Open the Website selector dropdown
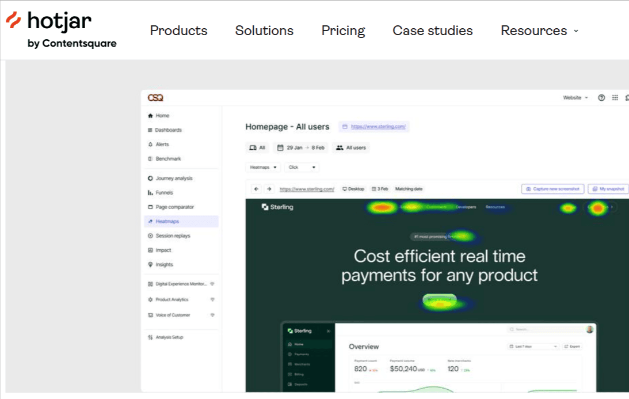Screen dimensions: 629x399 pos(575,97)
